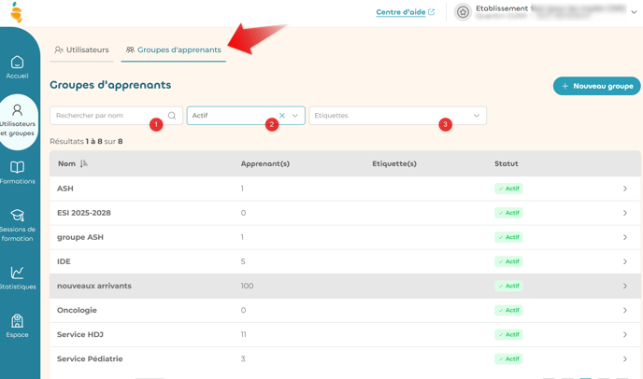Expand the Etablissement account menu

point(635,12)
